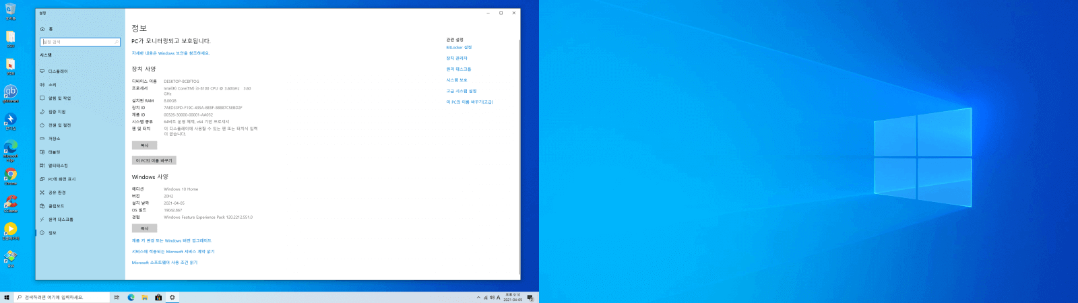Click the 8.00GB installed RAM value
The height and width of the screenshot is (303, 1078).
tap(170, 101)
